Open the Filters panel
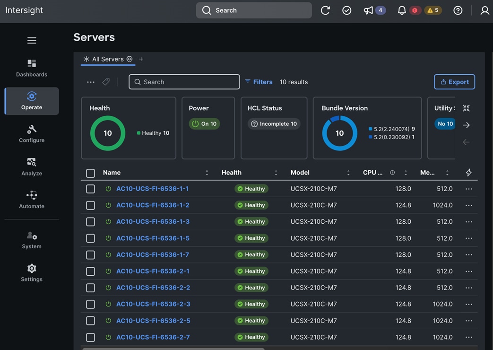 coord(259,82)
